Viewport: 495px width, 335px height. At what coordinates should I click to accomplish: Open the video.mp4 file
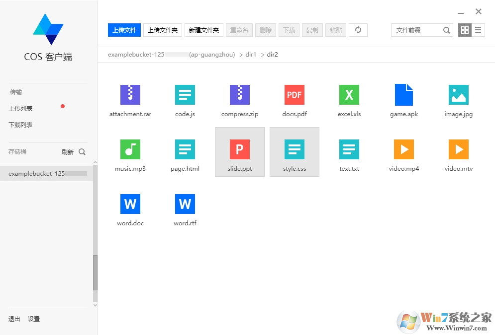pos(403,149)
